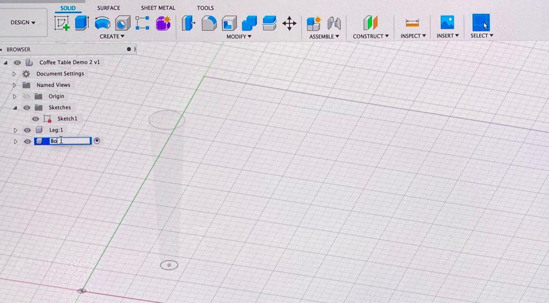Activate the Select tool icon

tap(481, 22)
